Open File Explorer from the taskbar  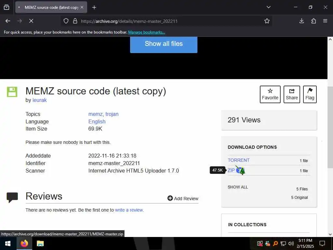[40, 243]
